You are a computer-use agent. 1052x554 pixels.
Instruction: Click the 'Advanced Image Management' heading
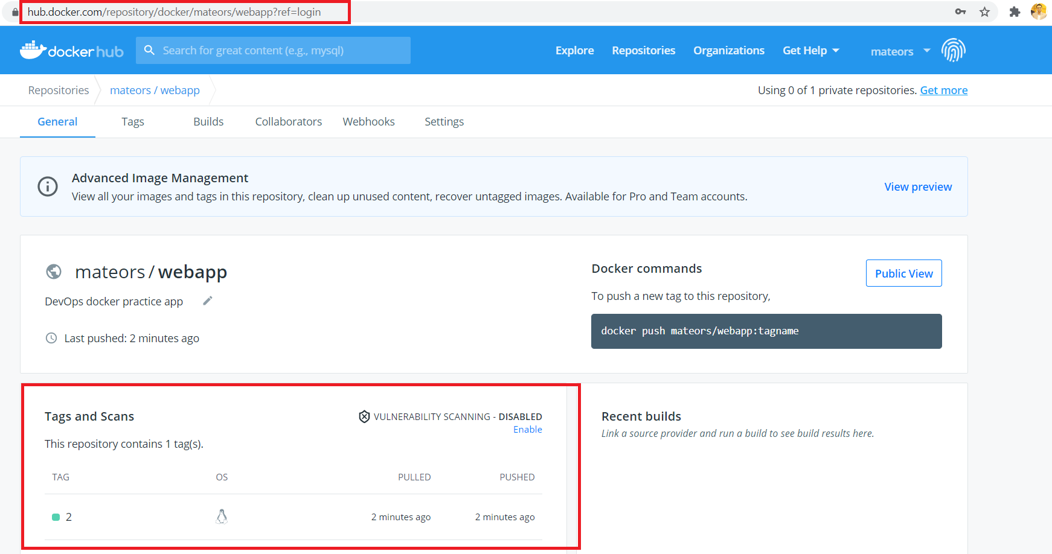160,178
